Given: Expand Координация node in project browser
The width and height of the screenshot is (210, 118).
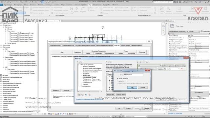Looking at the screenshot, I should click(x=1, y=25).
